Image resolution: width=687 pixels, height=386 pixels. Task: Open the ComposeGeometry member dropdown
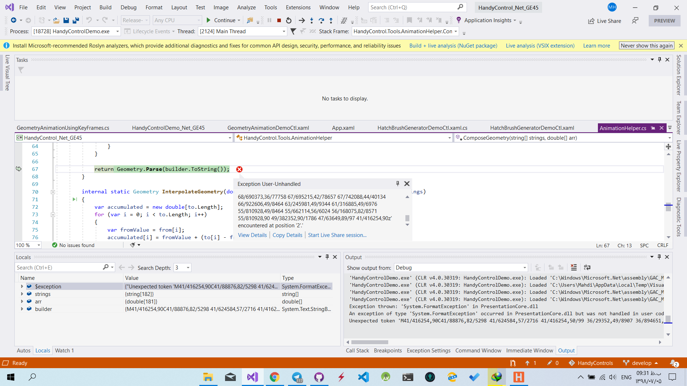point(669,138)
